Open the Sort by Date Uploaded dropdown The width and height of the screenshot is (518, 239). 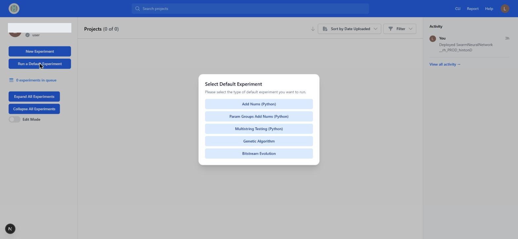[349, 29]
